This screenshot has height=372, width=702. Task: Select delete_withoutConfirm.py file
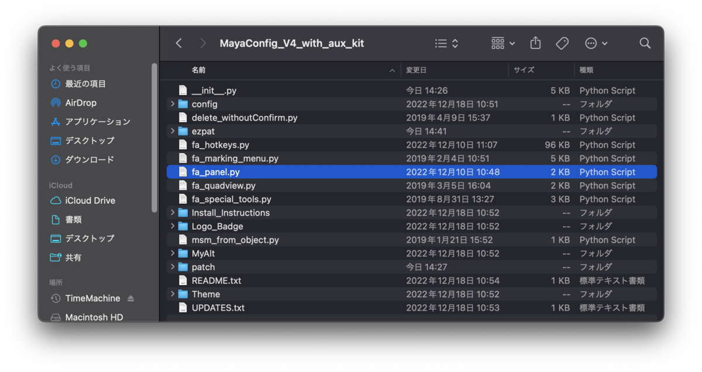click(x=245, y=118)
